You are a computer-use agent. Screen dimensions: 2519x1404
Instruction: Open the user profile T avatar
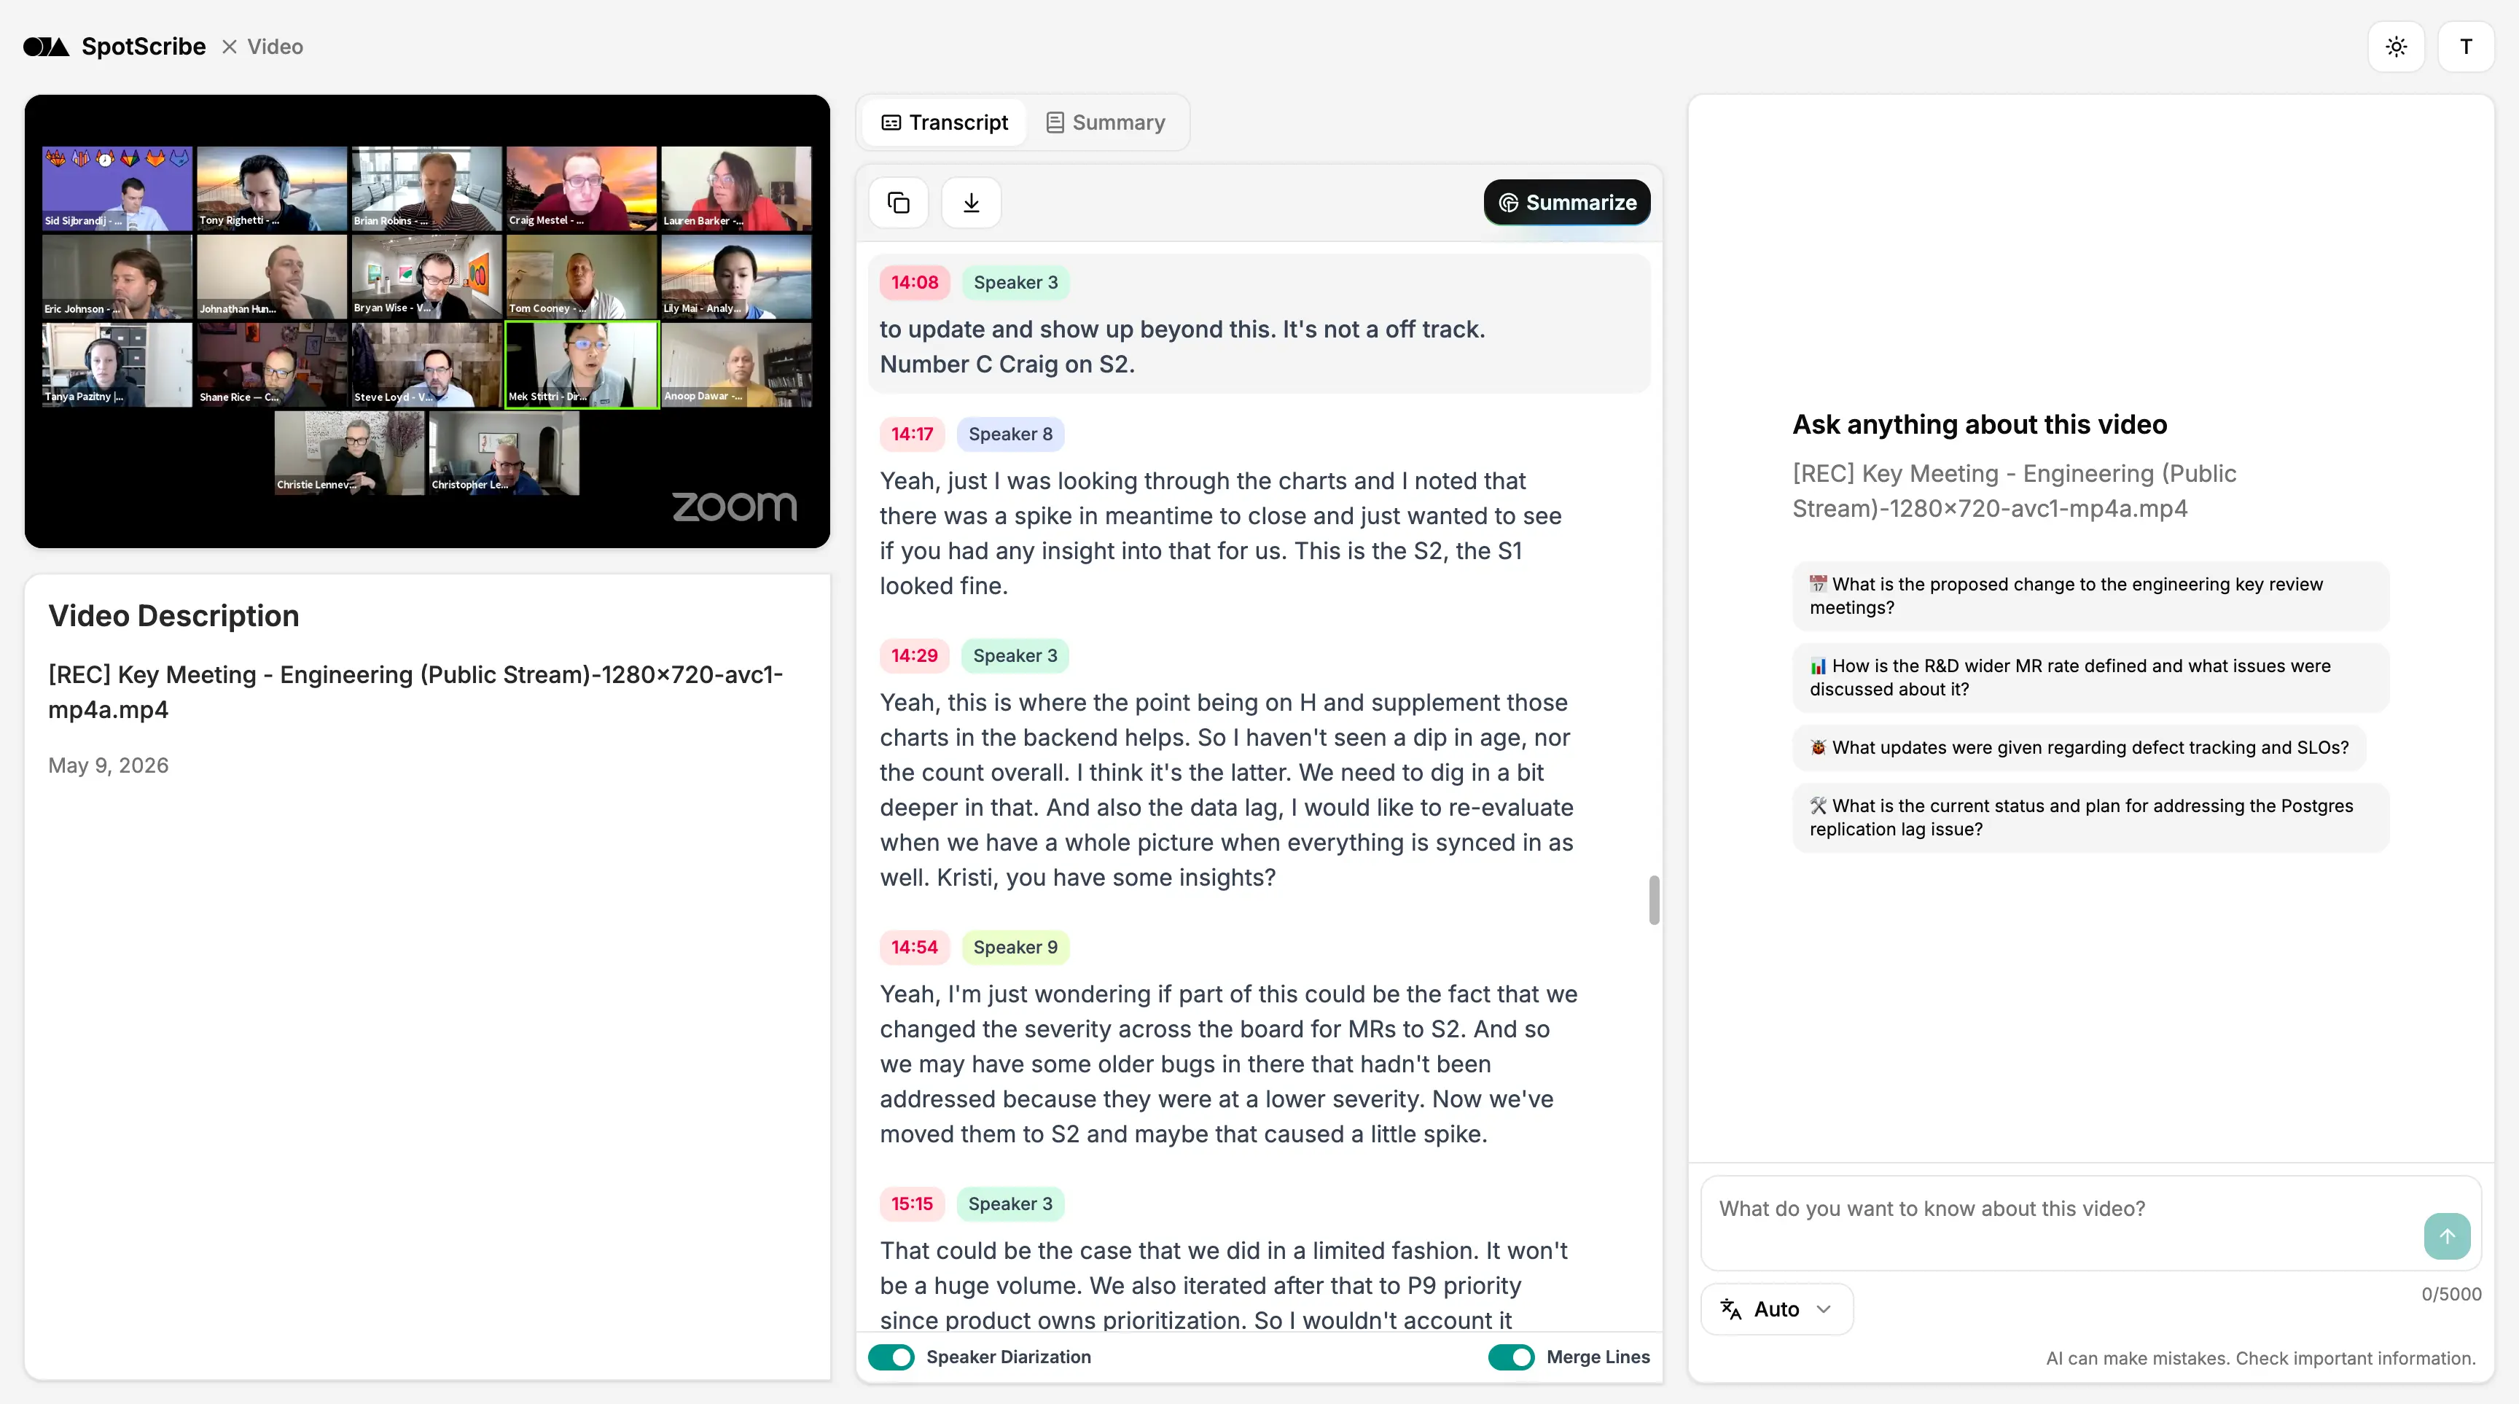2465,46
